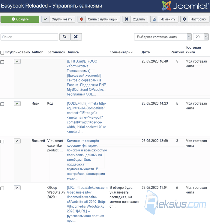
Task: Open the 20 items-per-page dropdown
Action: pyautogui.click(x=201, y=37)
